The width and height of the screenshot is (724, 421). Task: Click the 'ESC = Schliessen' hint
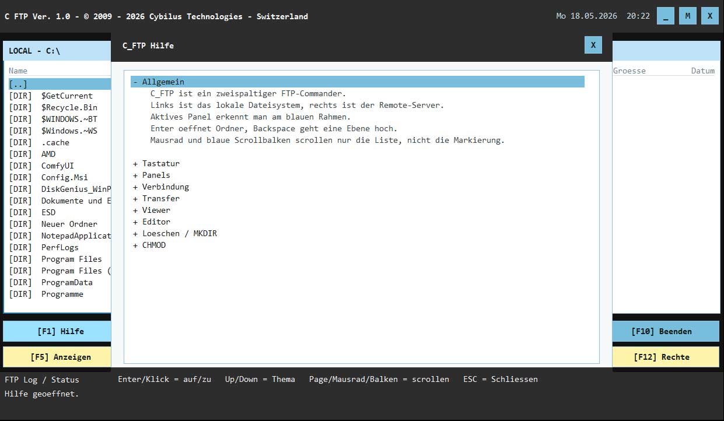(501, 379)
